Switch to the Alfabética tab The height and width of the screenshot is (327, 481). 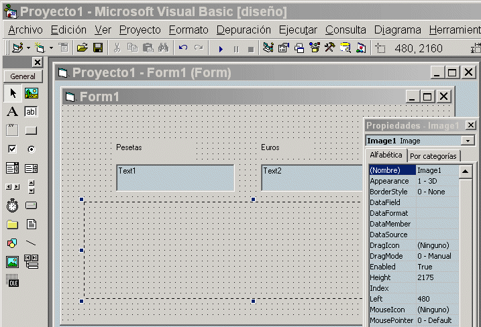coord(386,155)
